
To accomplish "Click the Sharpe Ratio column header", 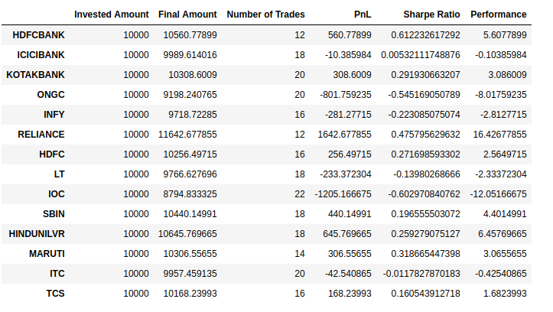I will [x=431, y=15].
